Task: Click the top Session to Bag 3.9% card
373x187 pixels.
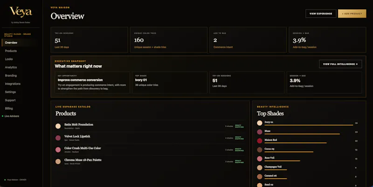Action: 327,40
